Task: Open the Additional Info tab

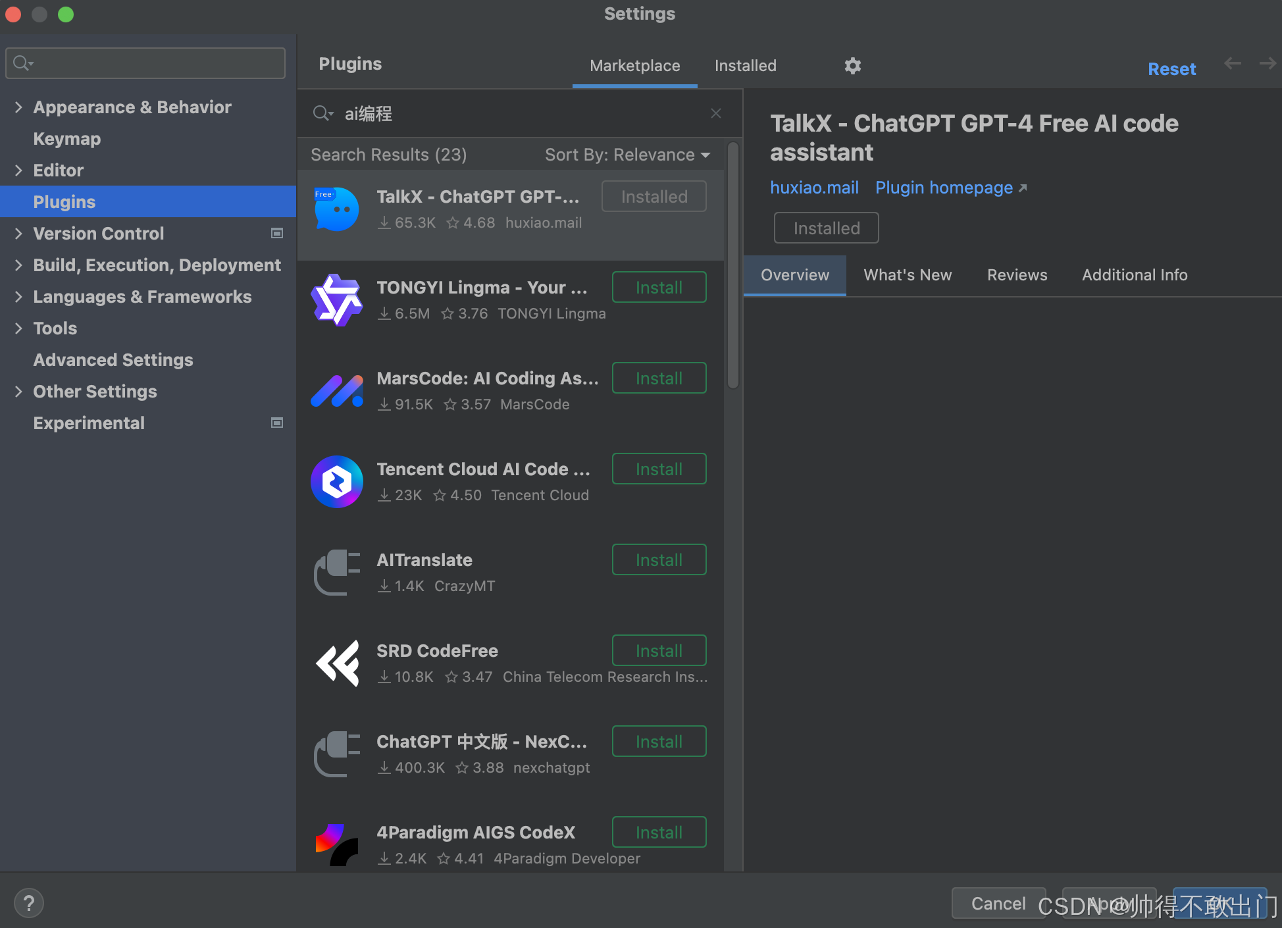Action: pyautogui.click(x=1135, y=275)
